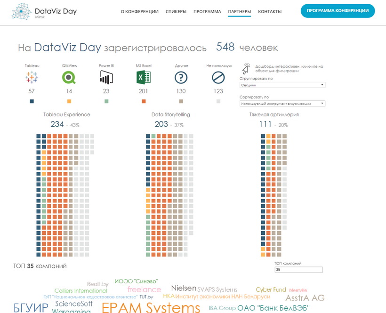
Task: Select Realt.by in the company cloud
Action: (98, 284)
